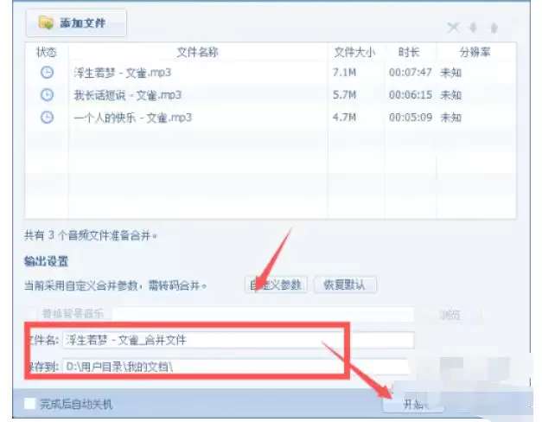Click the move file down arrow icon
Screen dimensions: 542x422
pyautogui.click(x=473, y=28)
